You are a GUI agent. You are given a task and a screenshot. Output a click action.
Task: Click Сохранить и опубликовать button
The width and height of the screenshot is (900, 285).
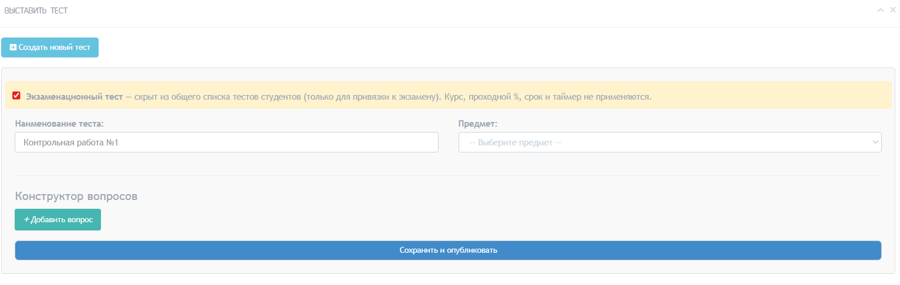click(x=448, y=250)
